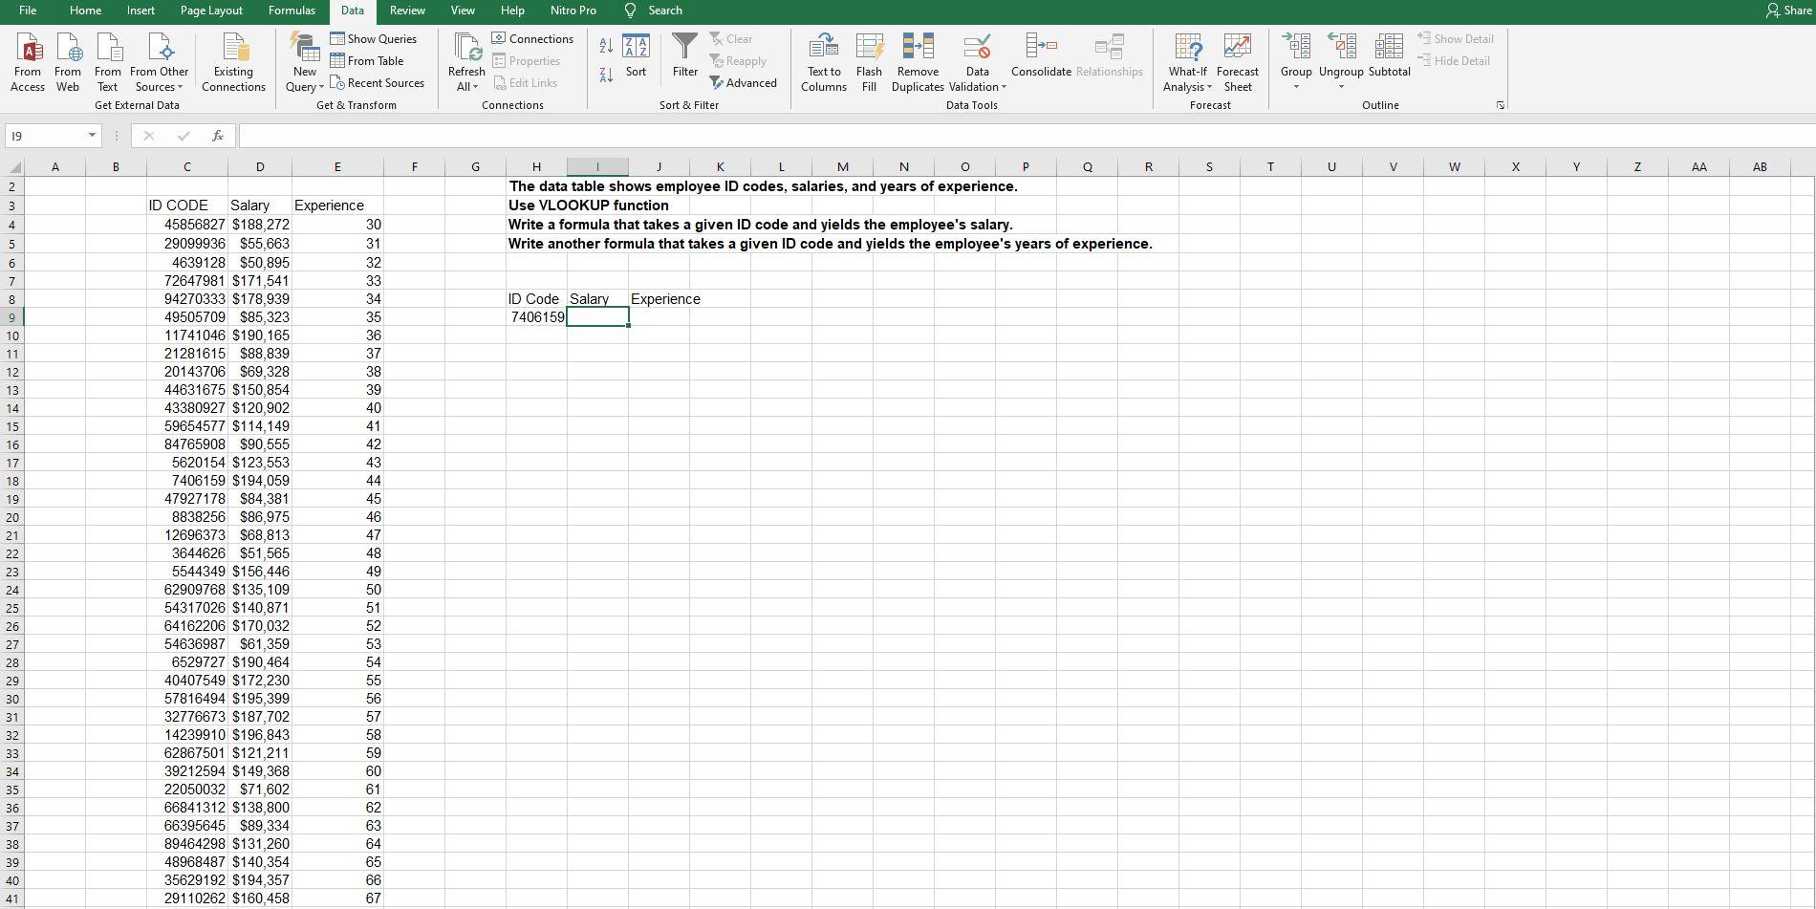This screenshot has height=909, width=1816.
Task: Sort the data A to Z
Action: pyautogui.click(x=604, y=45)
